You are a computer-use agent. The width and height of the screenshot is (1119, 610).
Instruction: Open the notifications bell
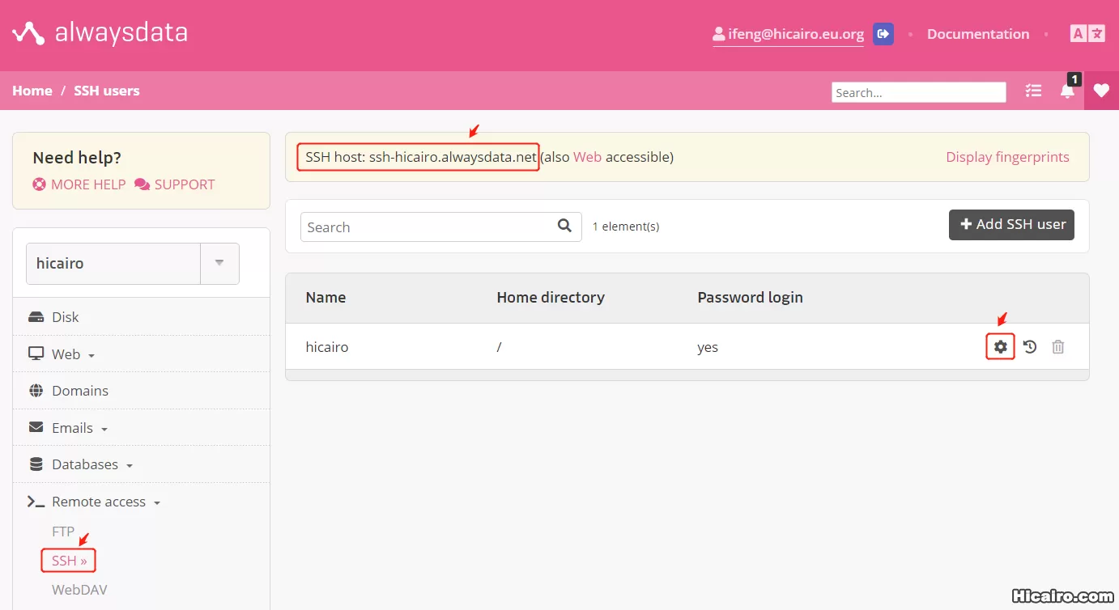1066,91
